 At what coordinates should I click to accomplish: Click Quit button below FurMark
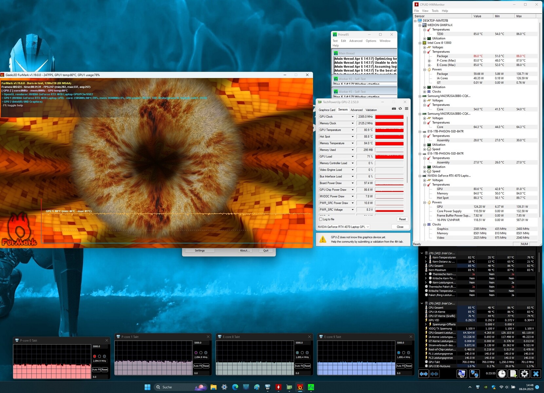pyautogui.click(x=266, y=251)
